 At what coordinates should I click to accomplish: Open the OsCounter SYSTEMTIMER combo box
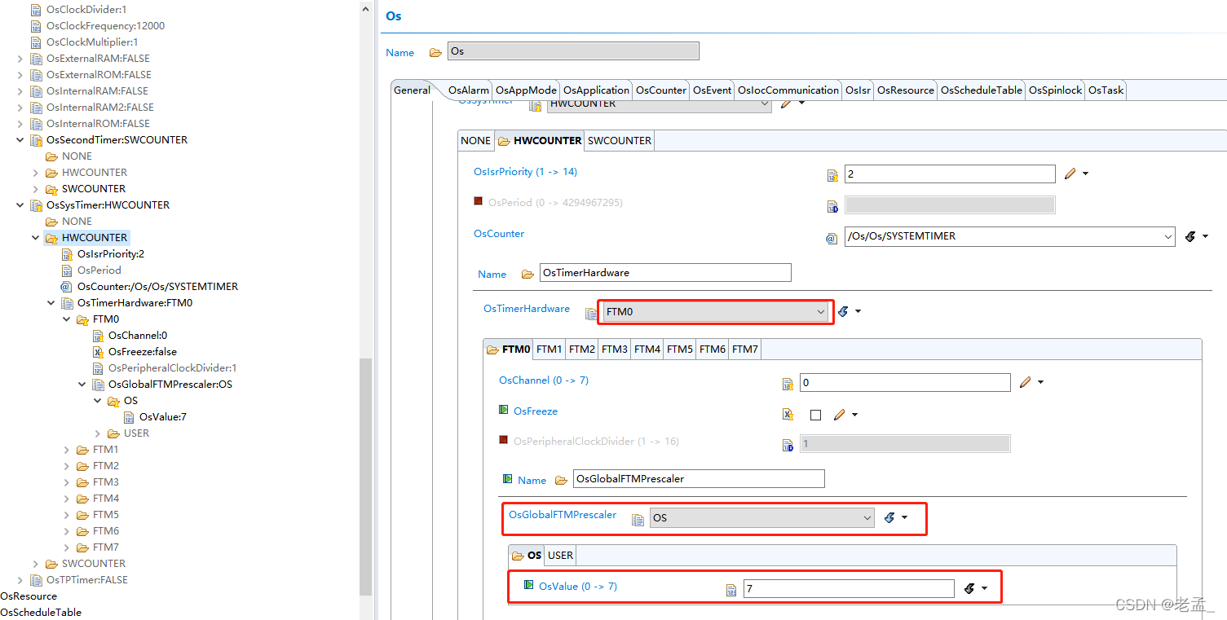click(x=1010, y=236)
